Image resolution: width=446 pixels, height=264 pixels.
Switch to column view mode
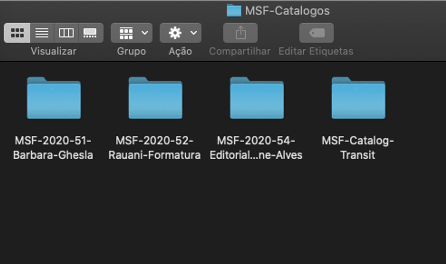tap(67, 33)
